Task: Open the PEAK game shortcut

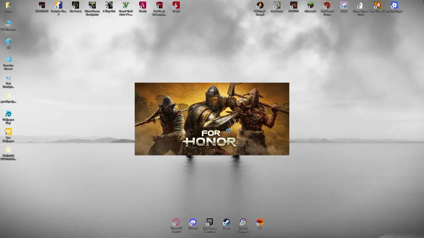Action: coord(344,5)
